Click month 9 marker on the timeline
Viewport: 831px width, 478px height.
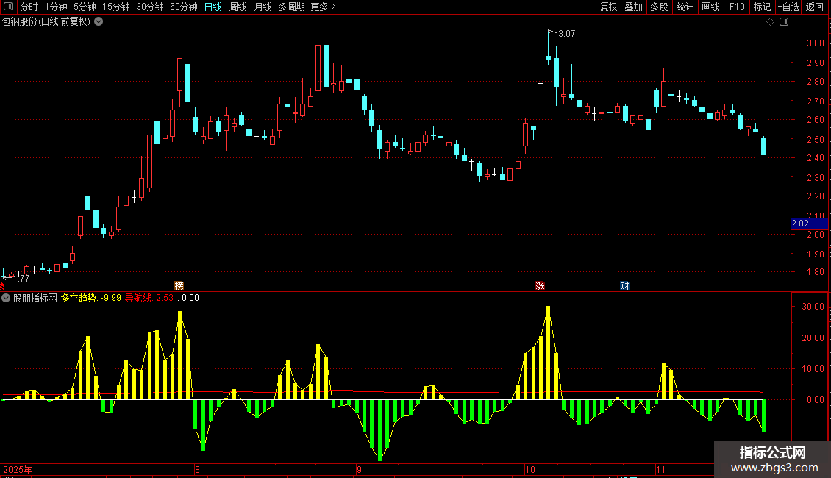coord(359,469)
